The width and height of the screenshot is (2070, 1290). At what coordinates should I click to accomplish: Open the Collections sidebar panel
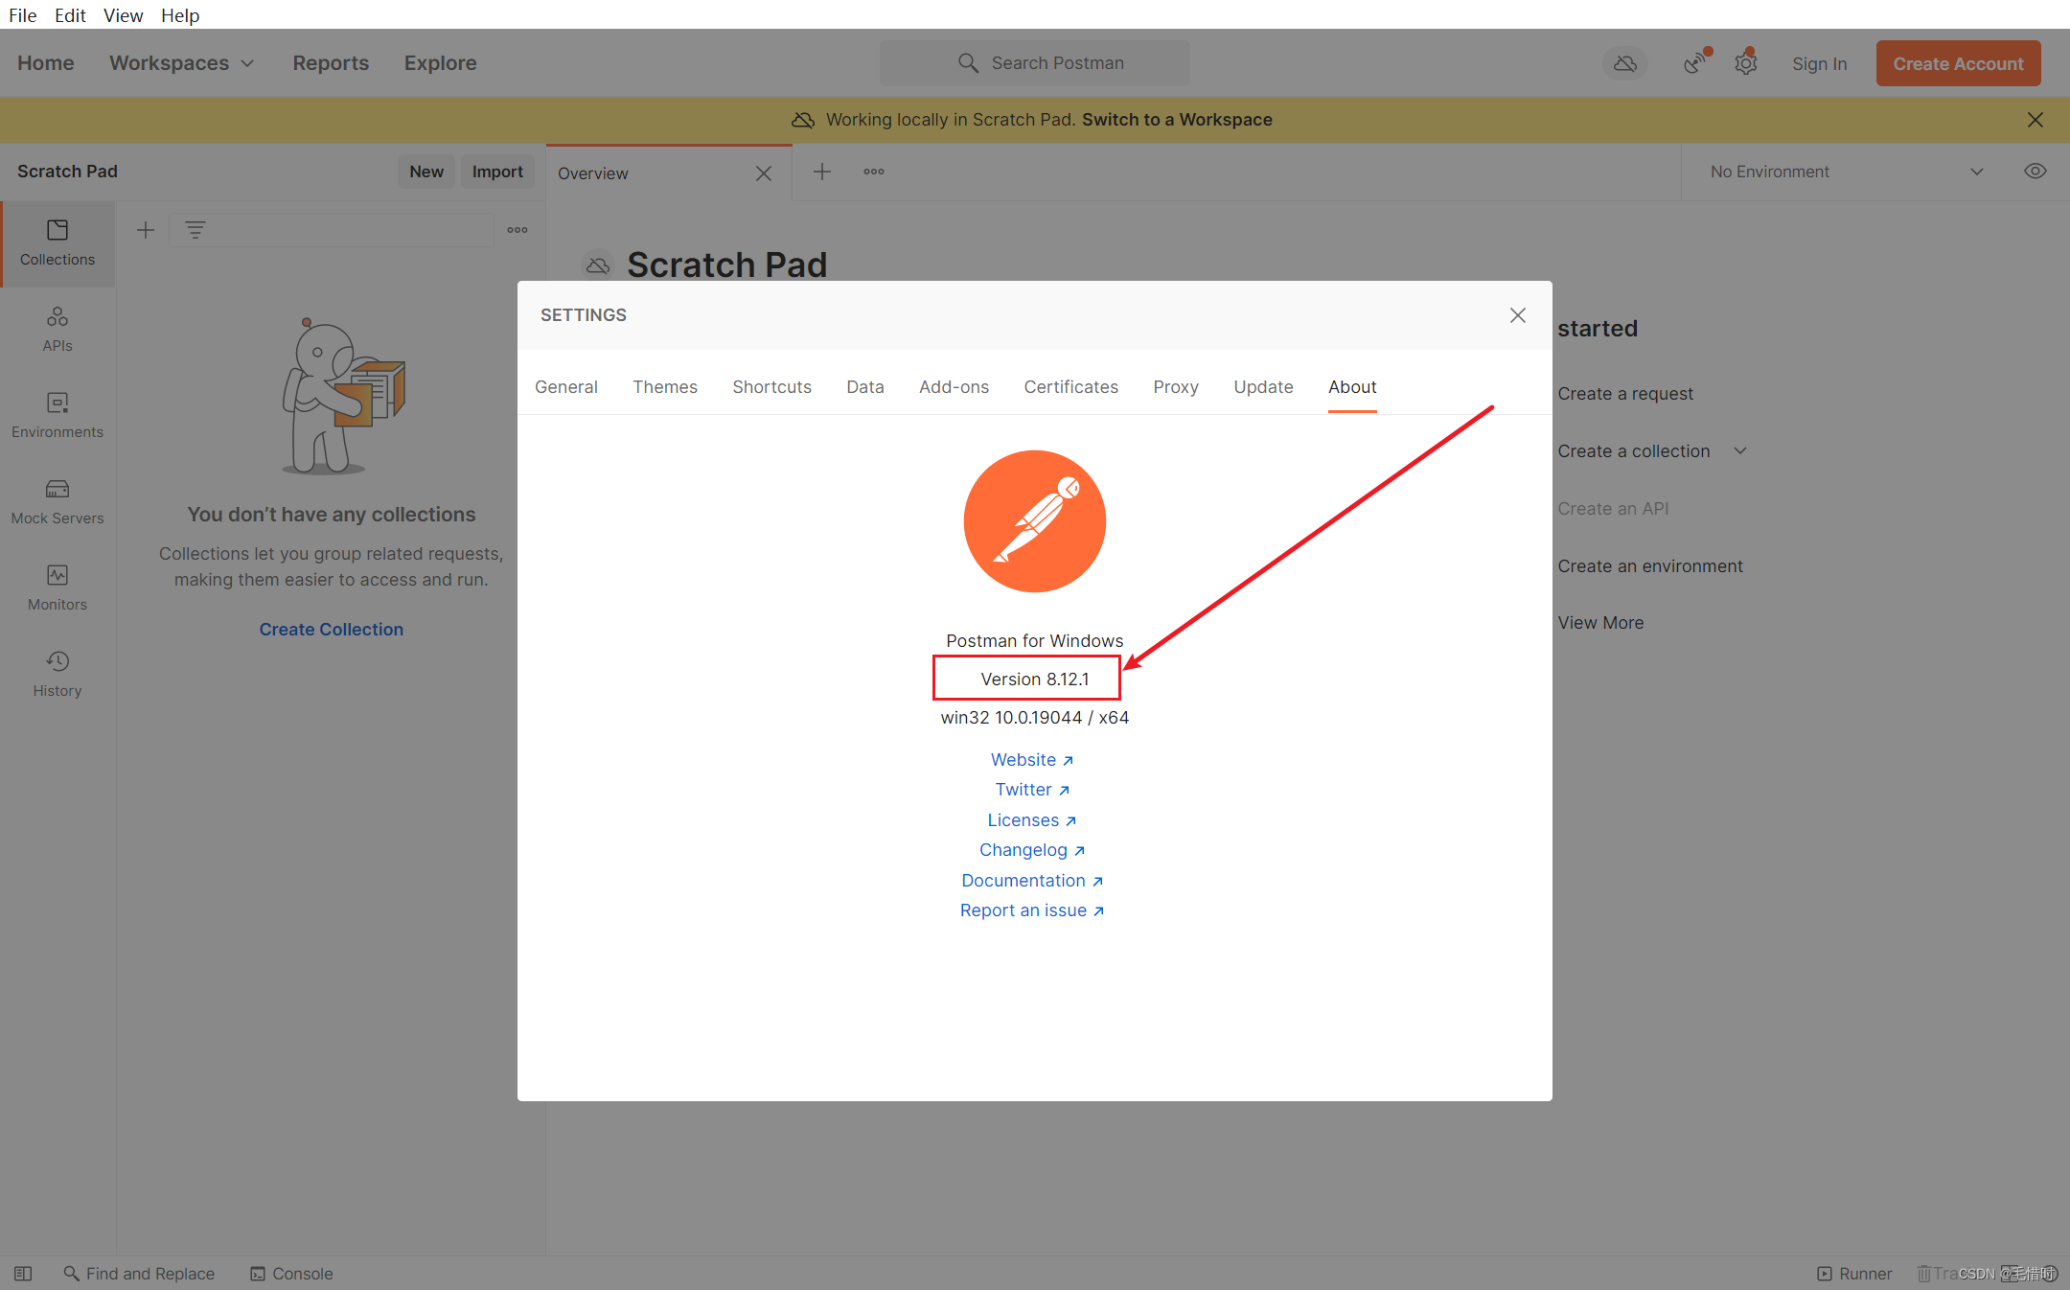pos(57,243)
